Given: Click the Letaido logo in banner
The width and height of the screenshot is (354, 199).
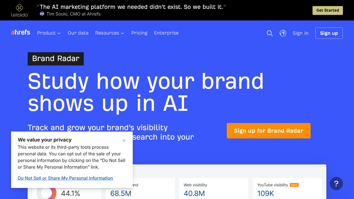Looking at the screenshot, I should click(x=19, y=11).
